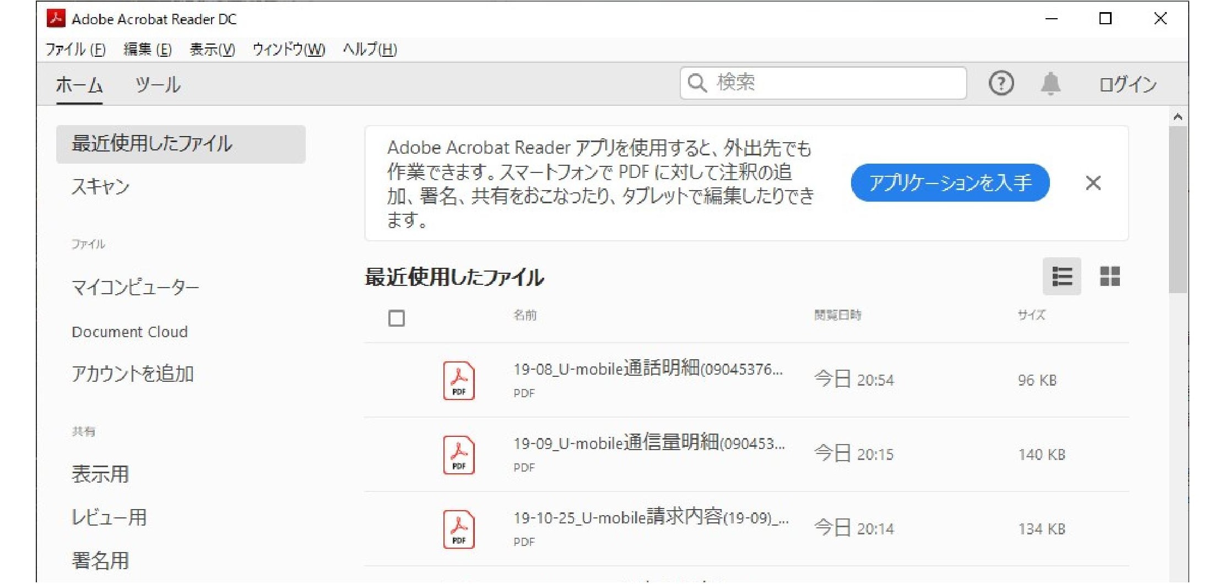Click the help question mark icon
1224x584 pixels.
coord(1001,84)
